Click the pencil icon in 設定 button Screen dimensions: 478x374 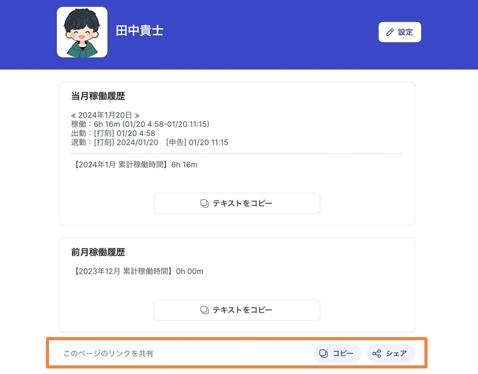click(390, 32)
